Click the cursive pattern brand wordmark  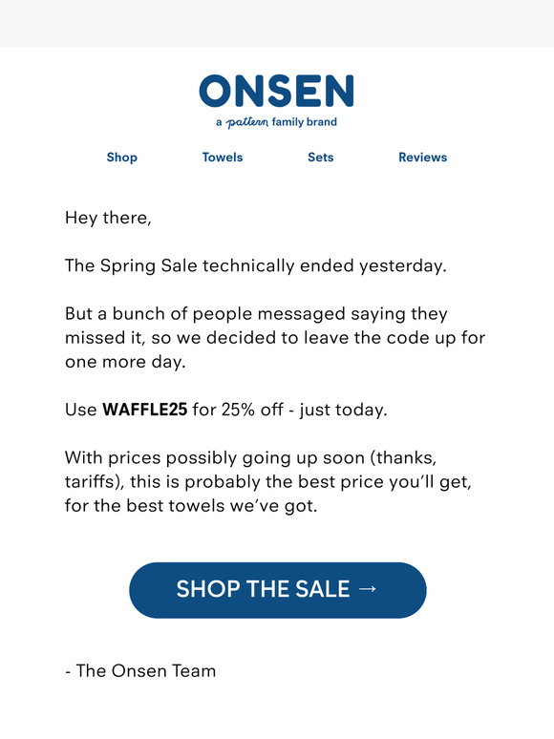click(x=247, y=122)
